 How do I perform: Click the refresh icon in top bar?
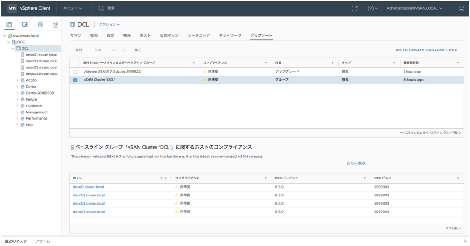point(354,8)
